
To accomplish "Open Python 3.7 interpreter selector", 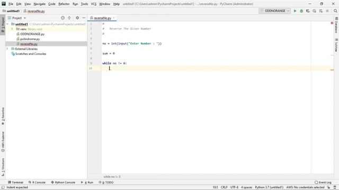I will coord(269,187).
